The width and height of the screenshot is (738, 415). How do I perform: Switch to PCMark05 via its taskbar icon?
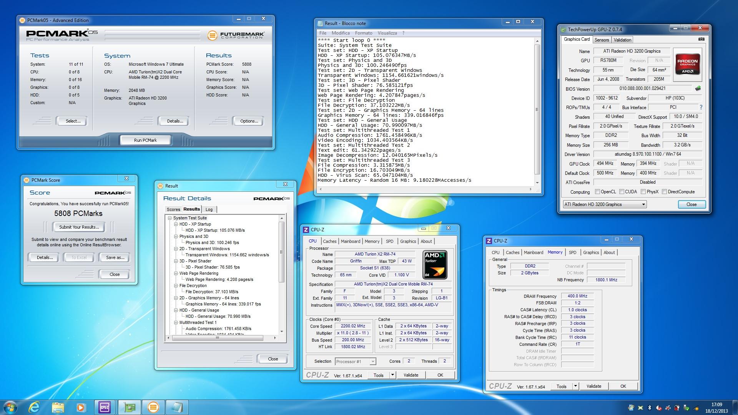(153, 407)
